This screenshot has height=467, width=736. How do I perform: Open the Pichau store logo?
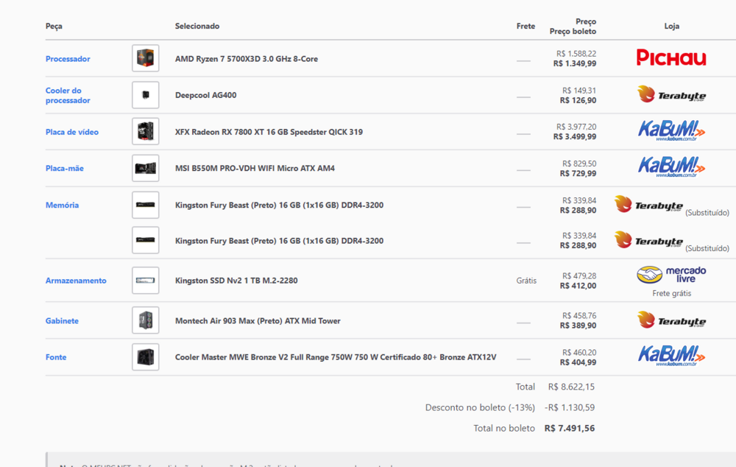(671, 57)
